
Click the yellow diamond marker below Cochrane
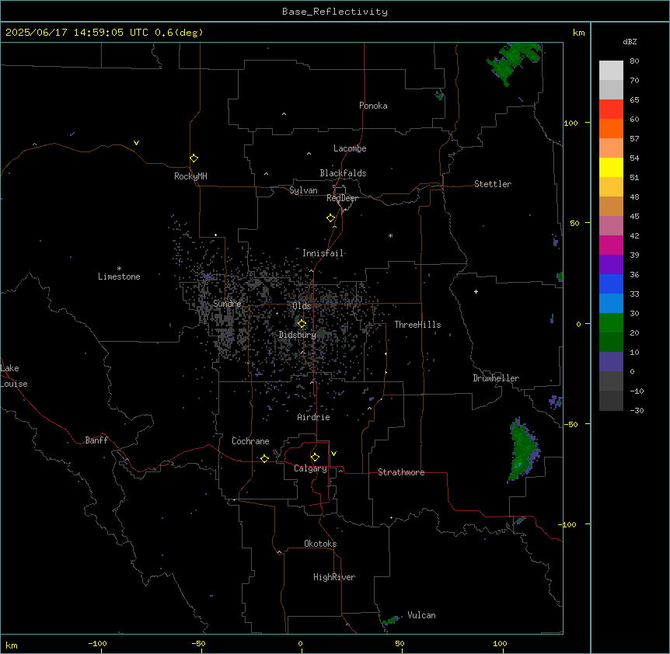(x=264, y=458)
